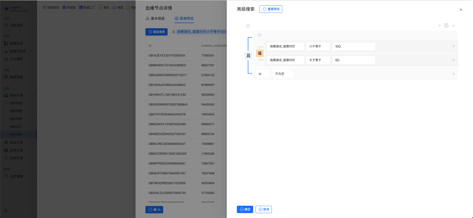Open 指标管理 in the sidebar
Viewport: 473px width, 218px height.
click(18, 134)
